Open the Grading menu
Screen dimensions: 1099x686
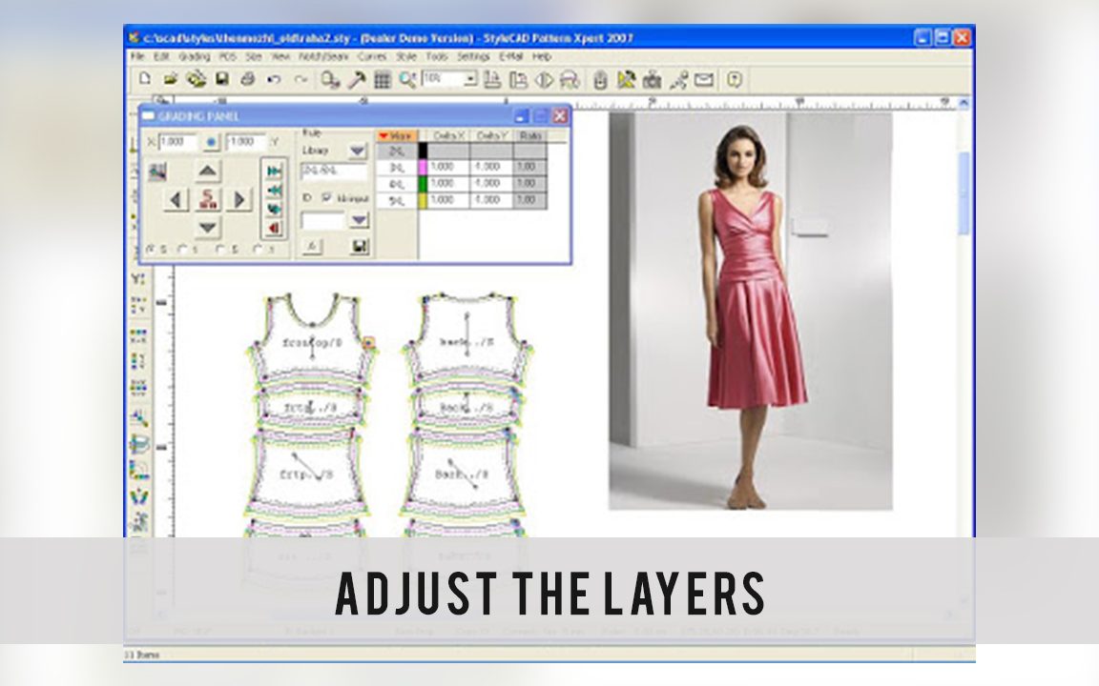click(x=195, y=57)
